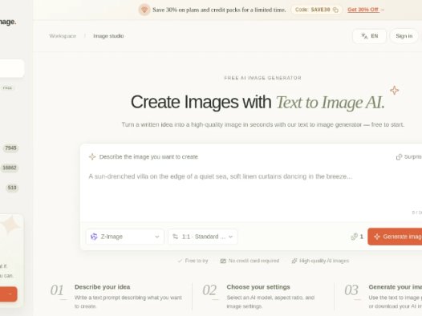Click the FREE AI IMAGE GENERATOR label
This screenshot has height=316, width=422.
coord(262,78)
